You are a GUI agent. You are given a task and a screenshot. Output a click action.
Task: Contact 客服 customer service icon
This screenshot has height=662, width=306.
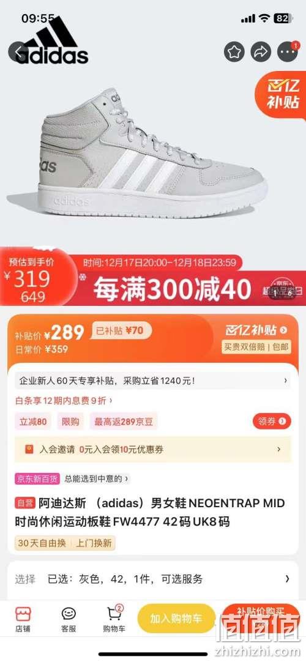69,619
